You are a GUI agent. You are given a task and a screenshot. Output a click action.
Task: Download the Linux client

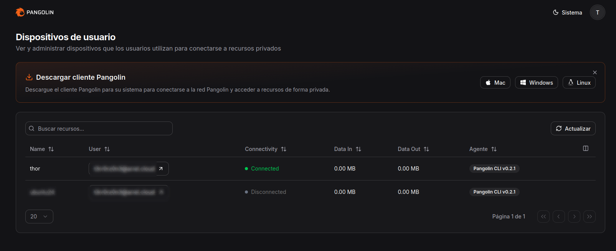(x=579, y=83)
